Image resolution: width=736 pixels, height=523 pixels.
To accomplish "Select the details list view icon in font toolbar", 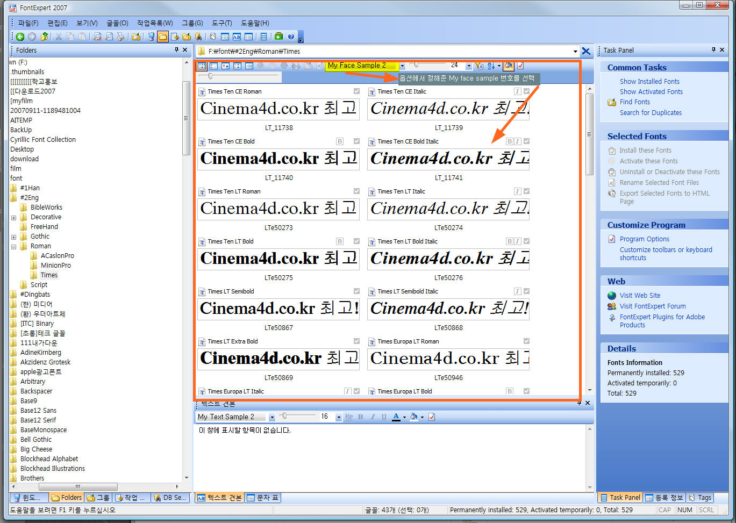I will click(249, 66).
